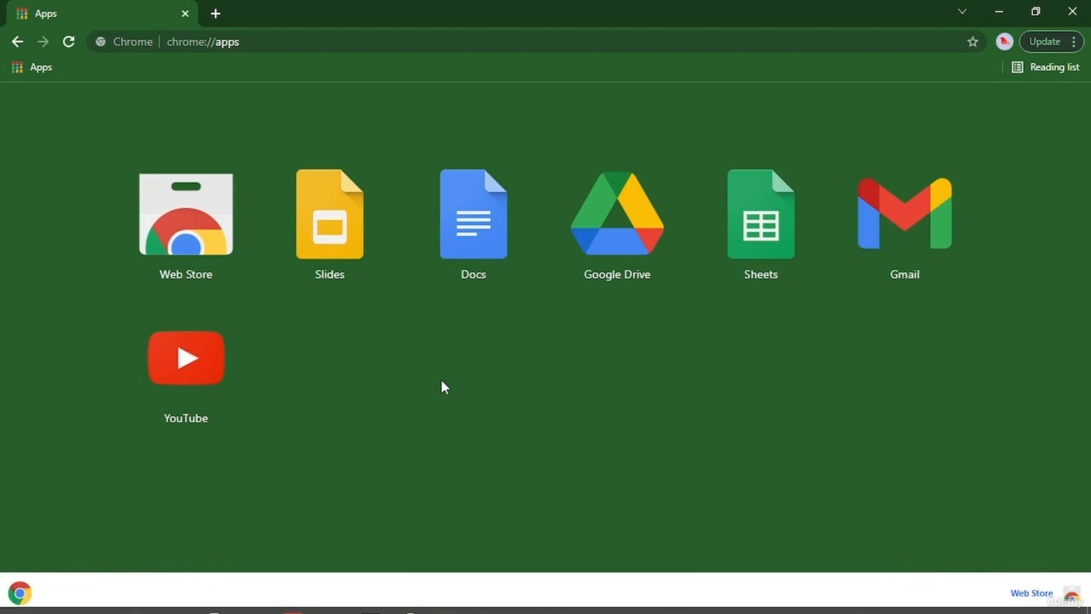The height and width of the screenshot is (614, 1091).
Task: Open the YouTube app icon
Action: 186,358
